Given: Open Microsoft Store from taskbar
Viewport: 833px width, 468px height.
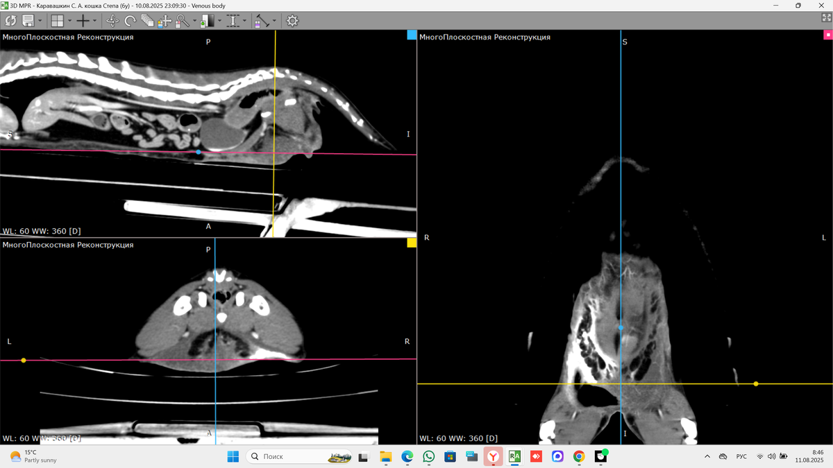Looking at the screenshot, I should pyautogui.click(x=450, y=456).
